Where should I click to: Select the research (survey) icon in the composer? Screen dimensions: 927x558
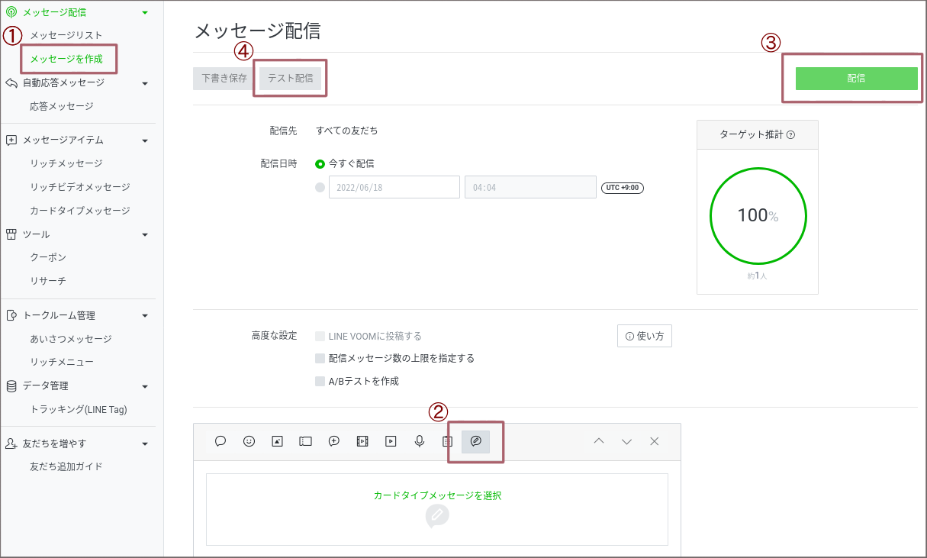(447, 440)
